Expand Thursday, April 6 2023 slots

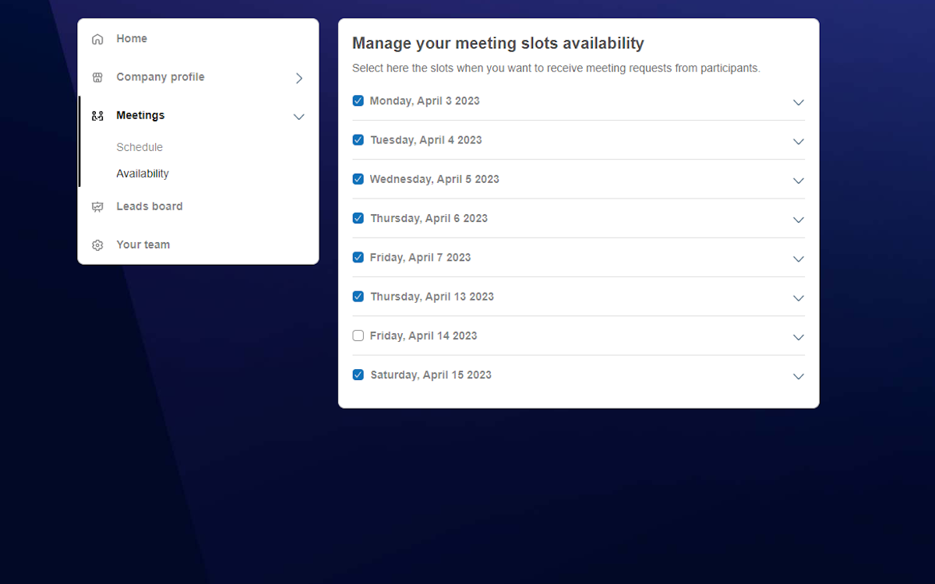click(798, 220)
